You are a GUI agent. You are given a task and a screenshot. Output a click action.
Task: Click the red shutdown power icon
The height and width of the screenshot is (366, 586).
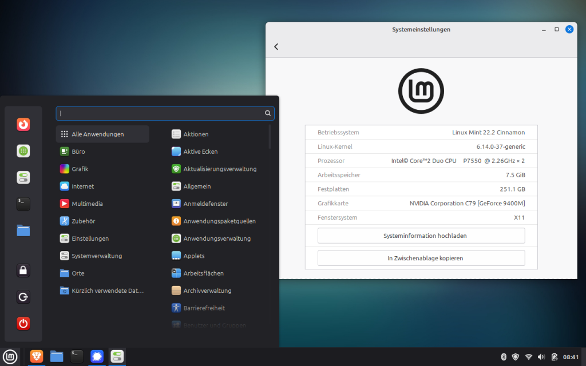pyautogui.click(x=23, y=324)
